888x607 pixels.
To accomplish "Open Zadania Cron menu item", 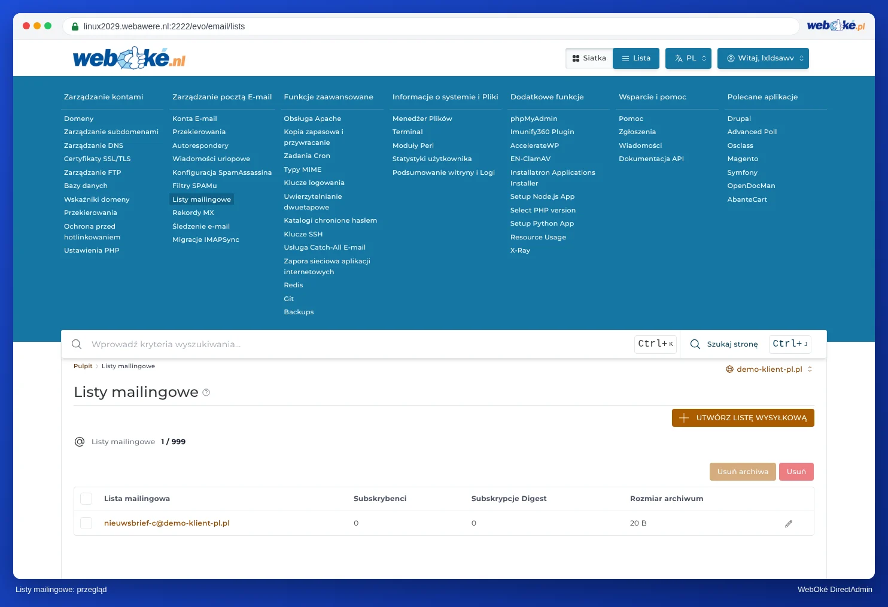I will [x=307, y=156].
